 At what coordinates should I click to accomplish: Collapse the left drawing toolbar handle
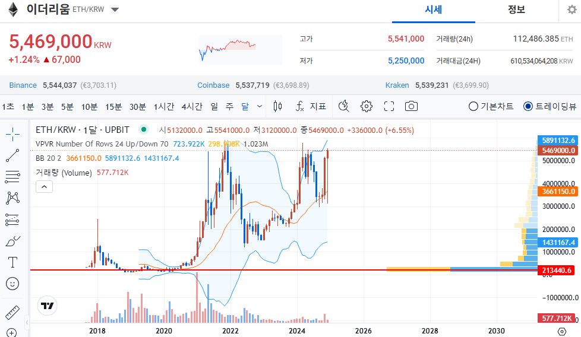27,323
